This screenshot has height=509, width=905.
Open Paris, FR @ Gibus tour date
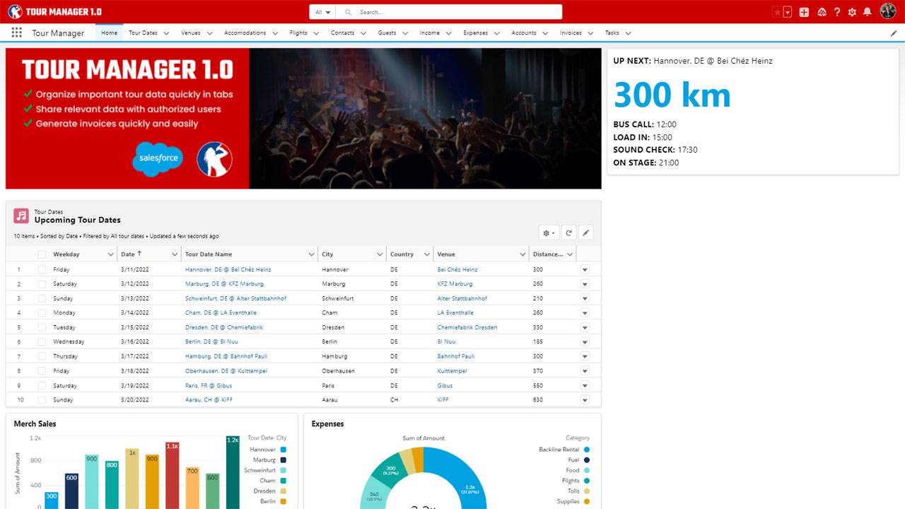(209, 385)
